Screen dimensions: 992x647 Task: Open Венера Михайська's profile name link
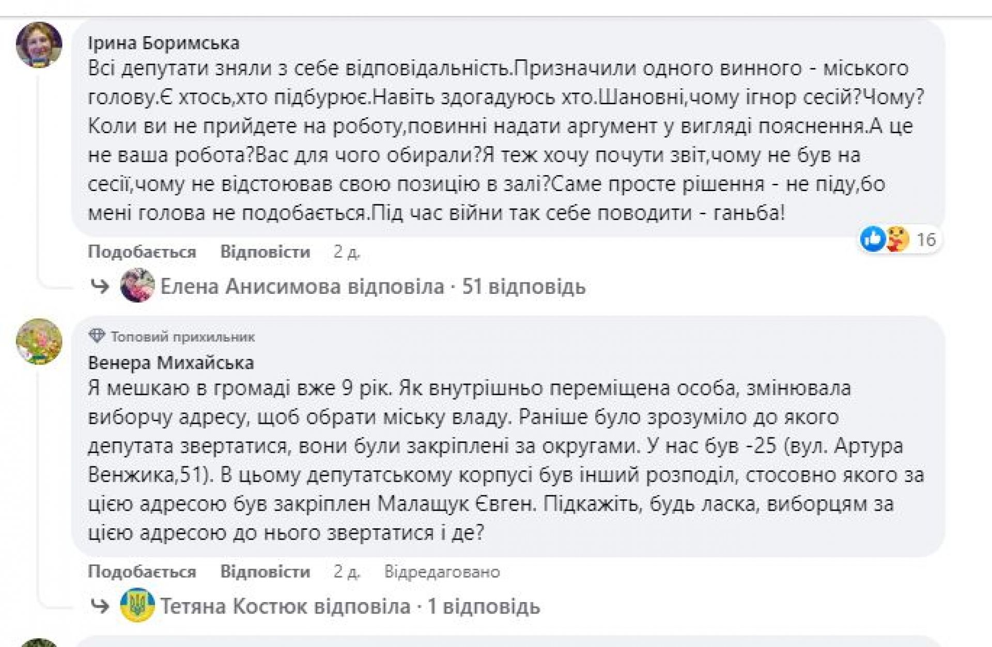coord(171,363)
